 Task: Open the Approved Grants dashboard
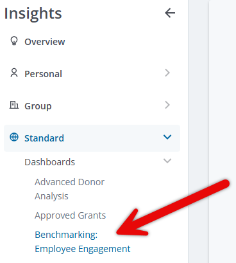[71, 215]
